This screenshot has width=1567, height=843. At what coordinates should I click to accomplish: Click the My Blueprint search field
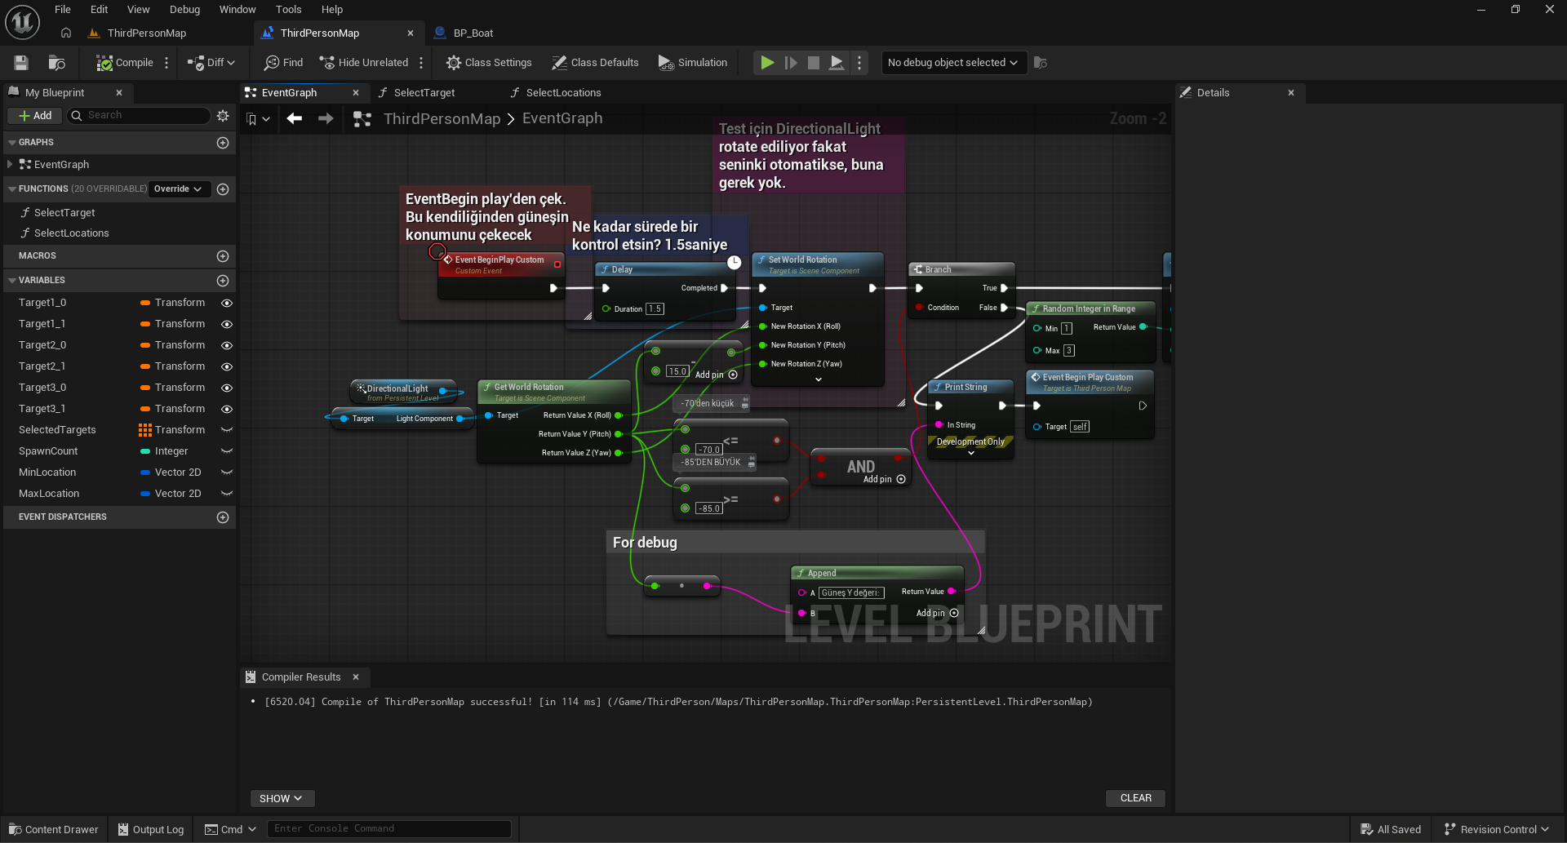tap(139, 116)
